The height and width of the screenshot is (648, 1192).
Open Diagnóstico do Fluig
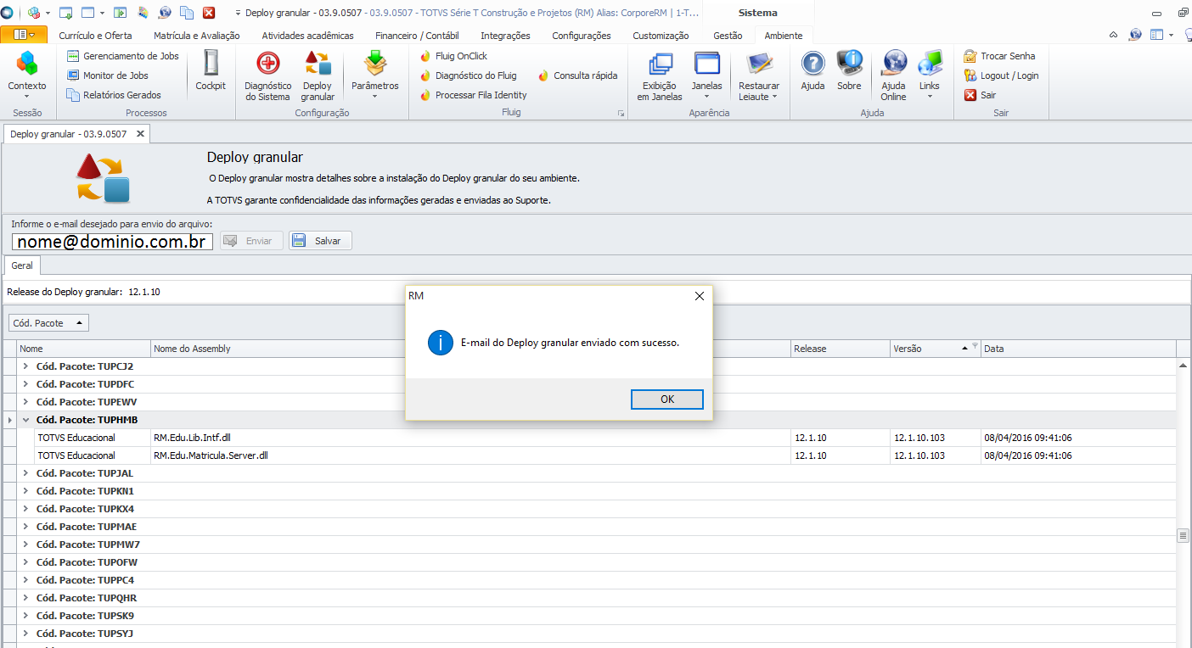tap(468, 75)
